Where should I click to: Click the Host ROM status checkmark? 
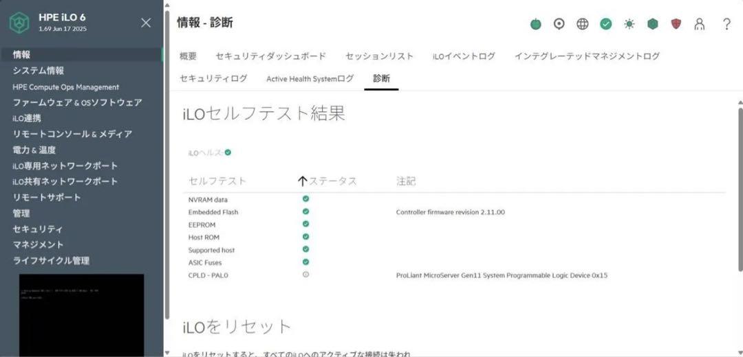pyautogui.click(x=305, y=236)
